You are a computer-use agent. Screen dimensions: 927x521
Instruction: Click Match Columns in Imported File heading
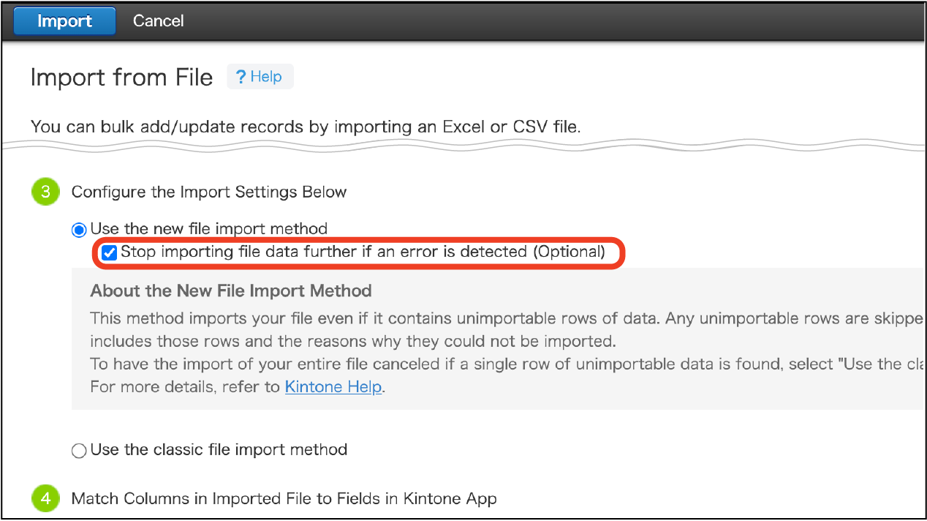point(284,499)
